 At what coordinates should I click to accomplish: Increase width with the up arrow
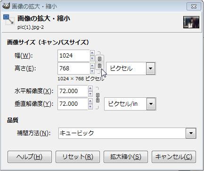pyautogui.click(x=92, y=53)
